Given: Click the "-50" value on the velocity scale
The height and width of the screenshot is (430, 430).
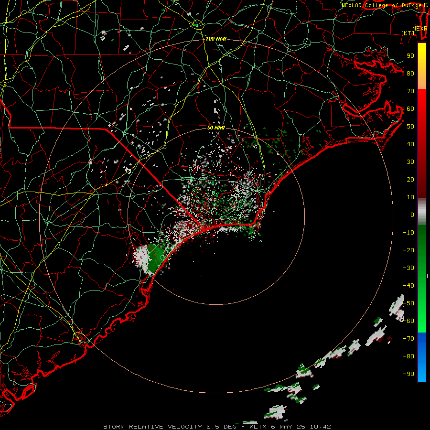Looking at the screenshot, I should (408, 303).
